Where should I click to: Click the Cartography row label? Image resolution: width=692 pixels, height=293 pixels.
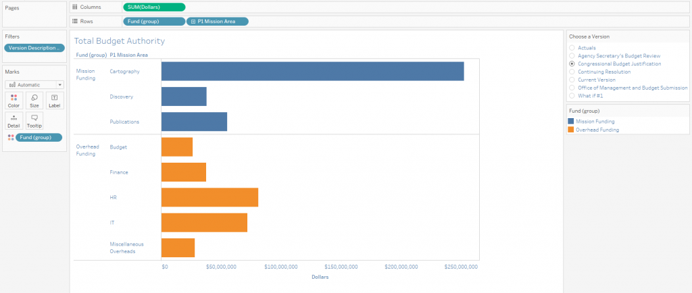(x=125, y=71)
